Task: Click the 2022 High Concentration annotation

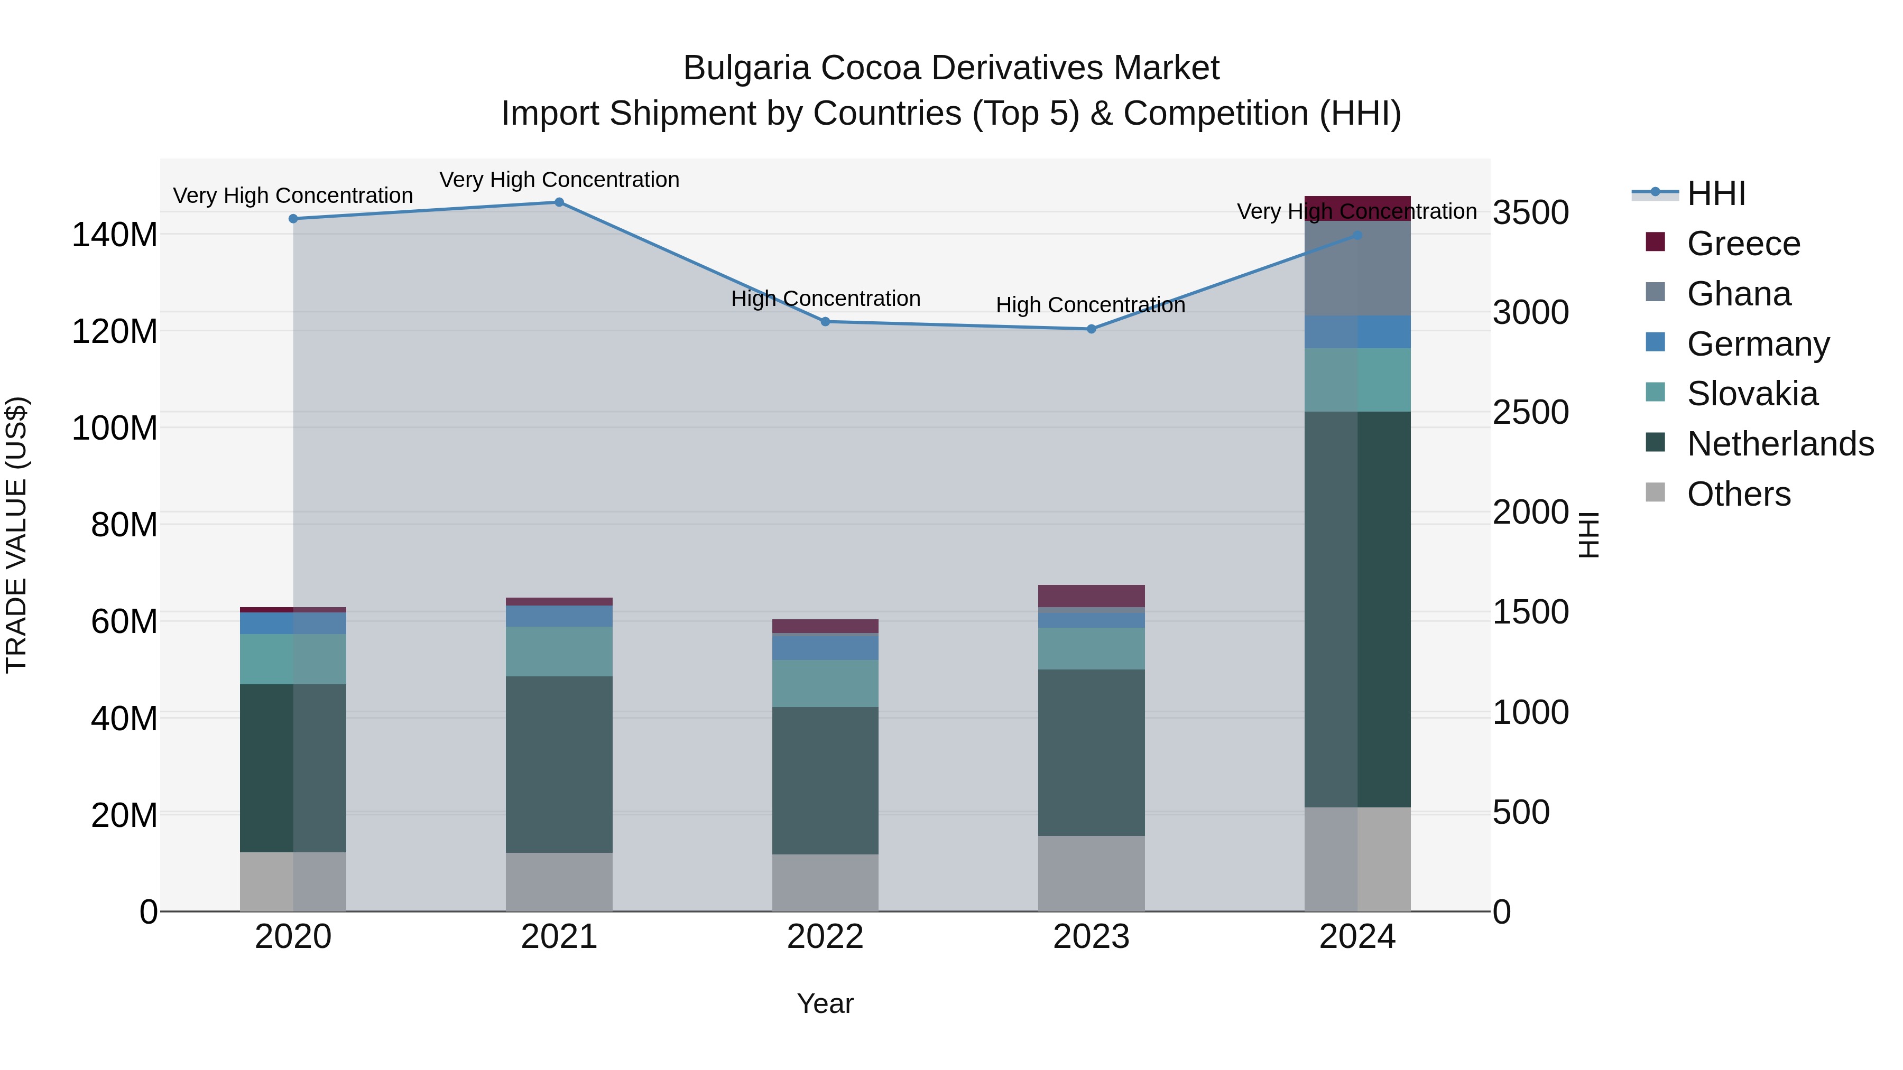Action: (826, 299)
